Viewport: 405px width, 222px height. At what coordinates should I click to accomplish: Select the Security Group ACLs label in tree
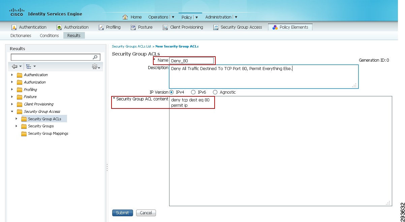(x=44, y=119)
